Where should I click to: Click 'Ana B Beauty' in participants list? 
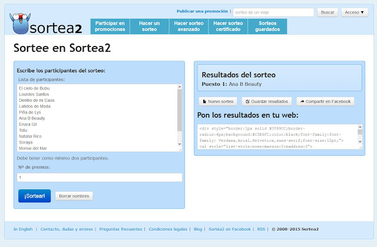pos(32,118)
